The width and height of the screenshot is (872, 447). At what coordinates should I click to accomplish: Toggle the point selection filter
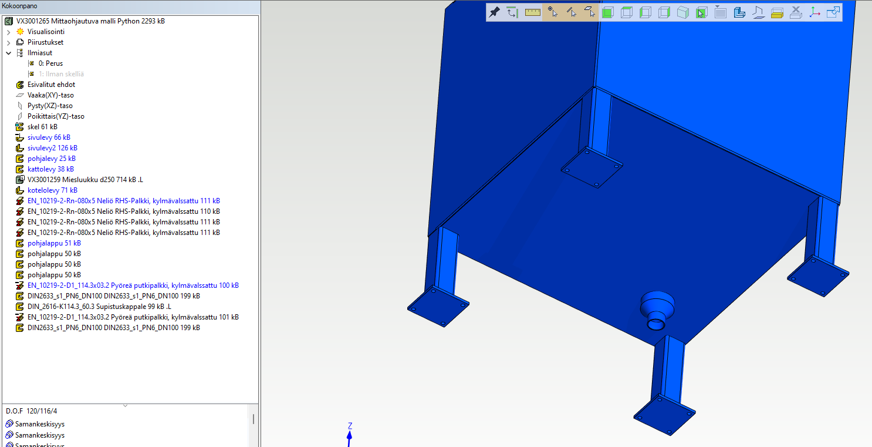click(x=552, y=12)
